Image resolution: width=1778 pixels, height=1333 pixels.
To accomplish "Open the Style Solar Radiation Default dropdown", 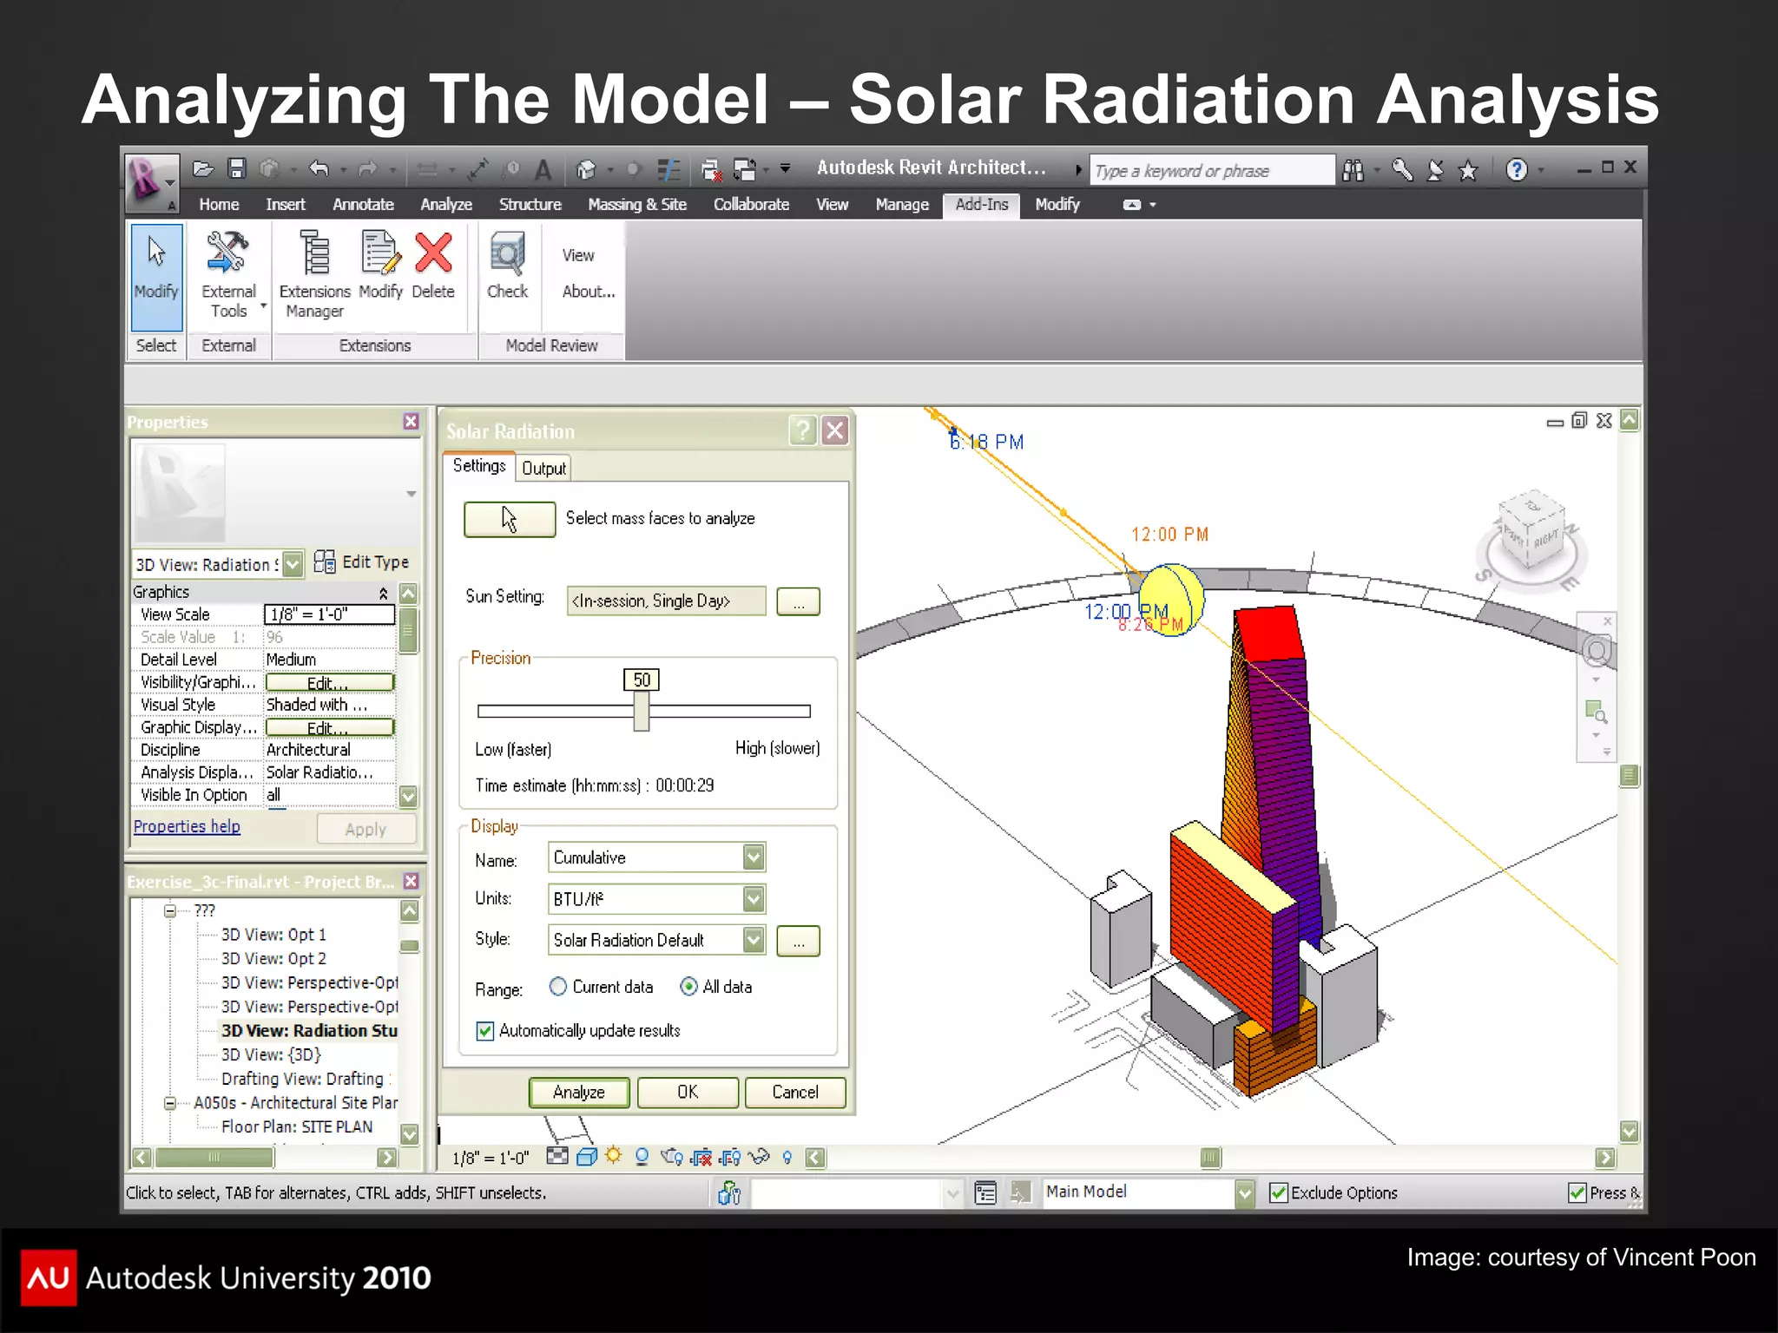I will point(754,940).
